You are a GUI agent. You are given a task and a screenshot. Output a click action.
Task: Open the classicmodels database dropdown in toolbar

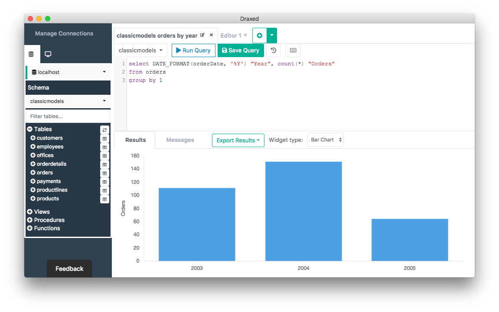point(140,50)
